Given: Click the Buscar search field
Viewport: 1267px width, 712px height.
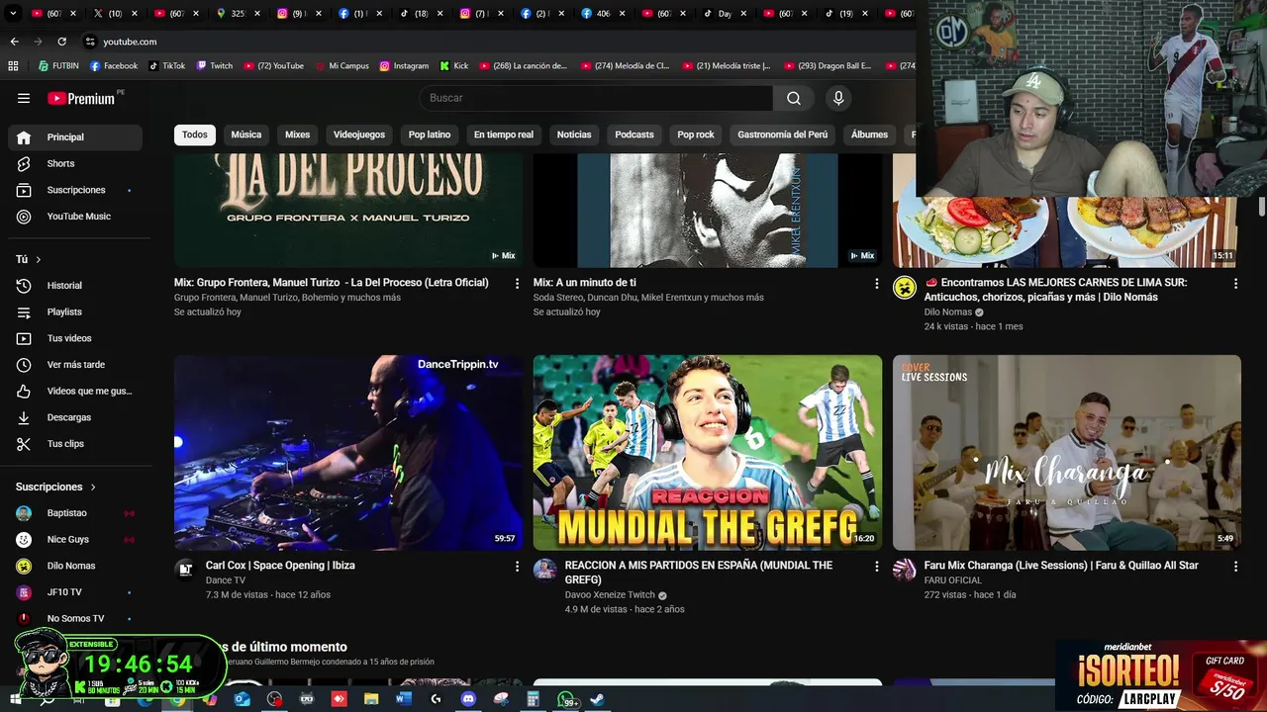Looking at the screenshot, I should pyautogui.click(x=596, y=98).
